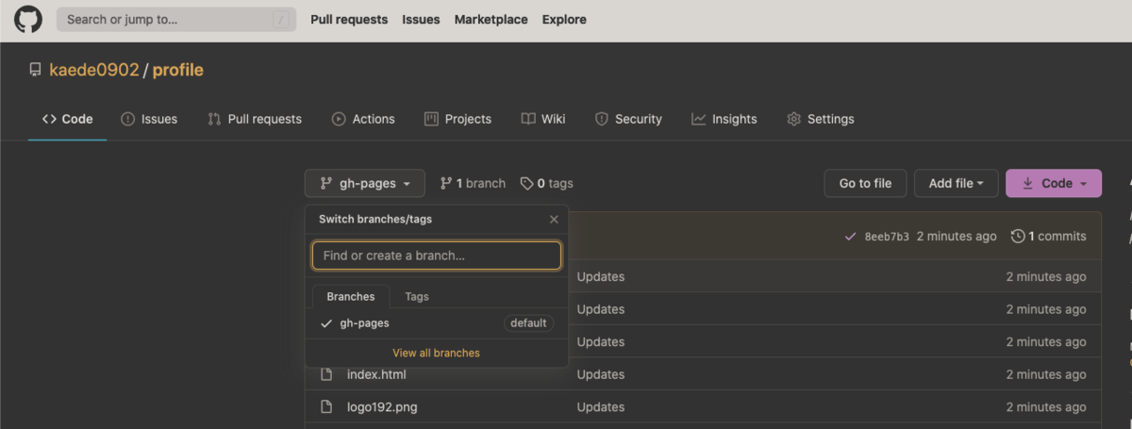The image size is (1132, 429).
Task: Open the Security tab
Action: 628,119
